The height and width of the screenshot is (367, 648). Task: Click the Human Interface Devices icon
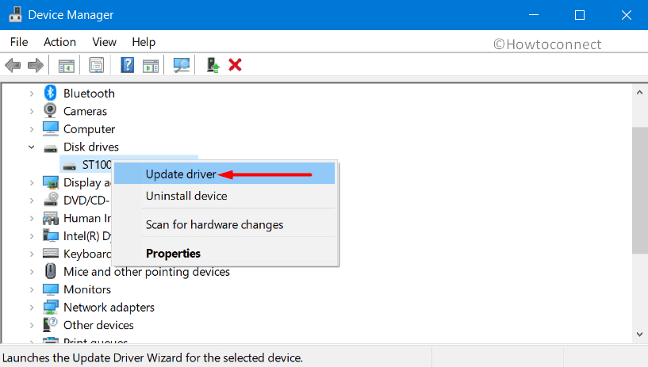pyautogui.click(x=51, y=218)
